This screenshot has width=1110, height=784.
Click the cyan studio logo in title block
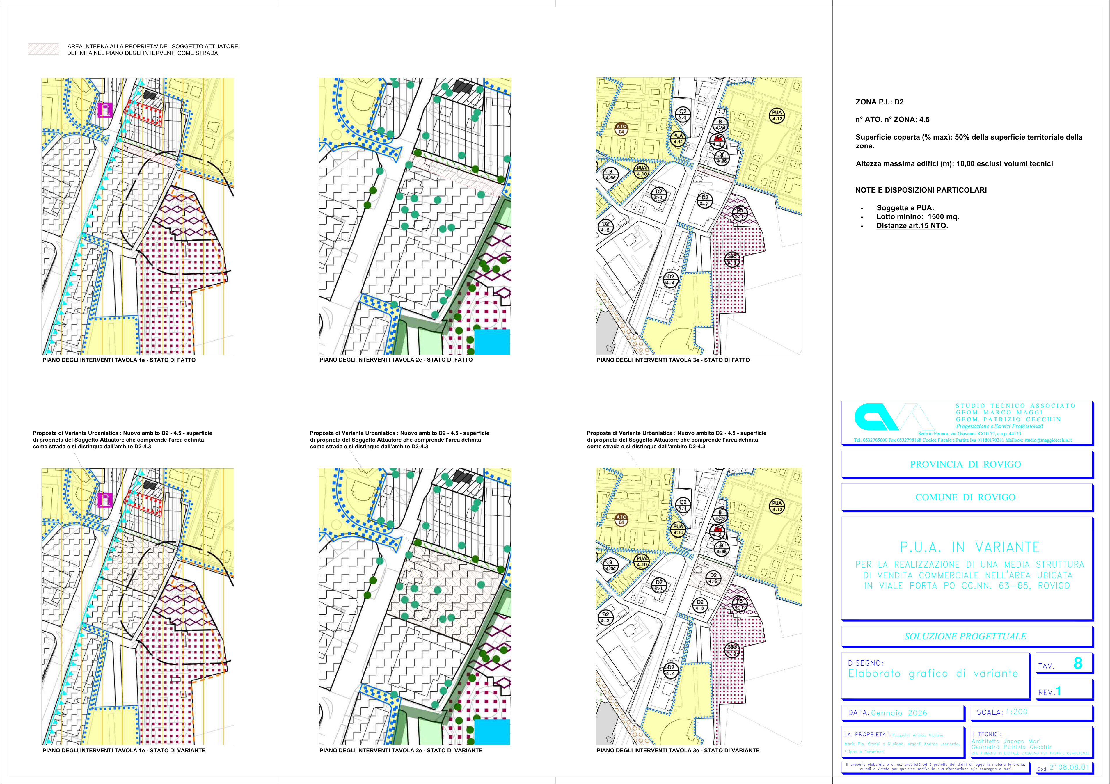[894, 417]
